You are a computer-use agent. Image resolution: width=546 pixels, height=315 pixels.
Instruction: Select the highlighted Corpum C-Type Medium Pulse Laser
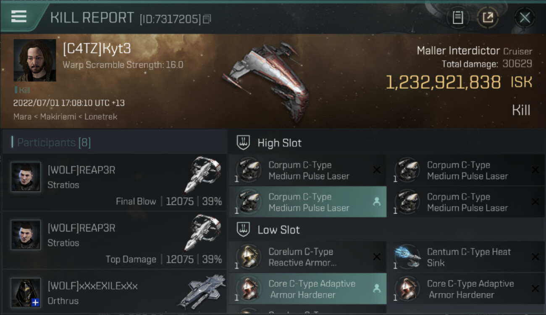tap(307, 202)
